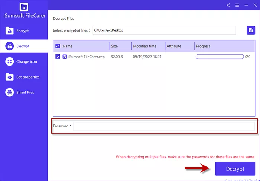Click the iSumsoft FileCarer logo icon
Screen dimensions: 260x181
[x=24, y=7]
